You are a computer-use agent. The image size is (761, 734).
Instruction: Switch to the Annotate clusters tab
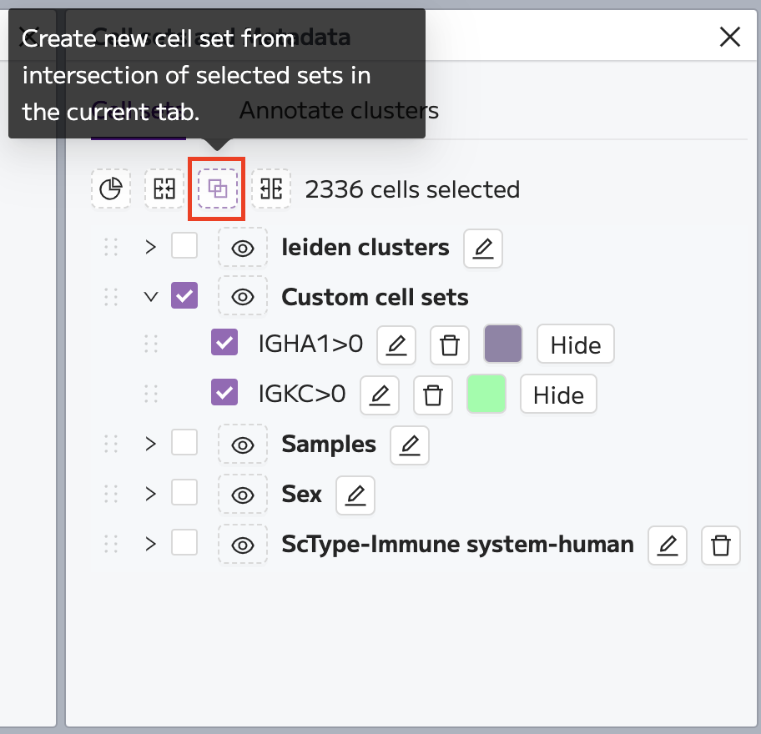pyautogui.click(x=340, y=111)
